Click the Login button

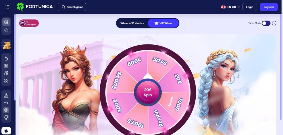coord(250,7)
